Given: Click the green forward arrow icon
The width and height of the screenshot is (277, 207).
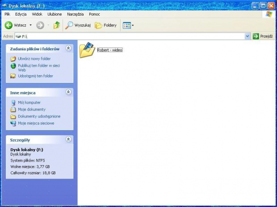Looking at the screenshot, I should pyautogui.click(x=40, y=25).
